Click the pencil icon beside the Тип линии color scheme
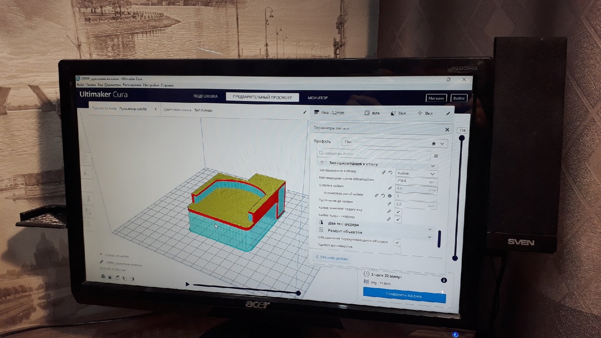Viewport: 601px width, 338px height. point(305,112)
